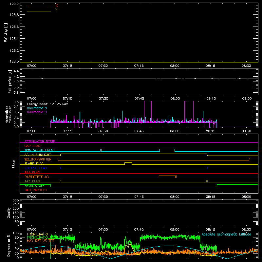Select the ECLIPSE_FLAG label
This screenshot has height=262, width=262.
coord(36,168)
